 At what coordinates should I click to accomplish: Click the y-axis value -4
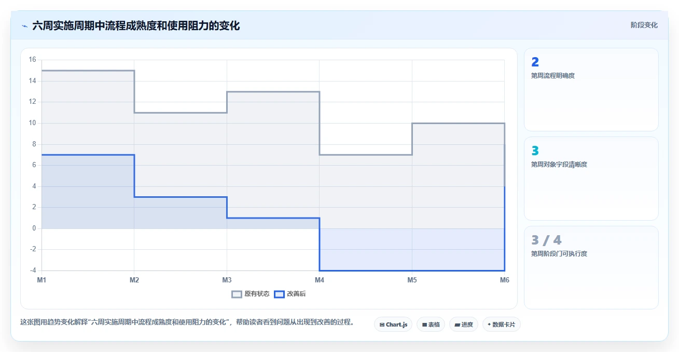point(32,270)
